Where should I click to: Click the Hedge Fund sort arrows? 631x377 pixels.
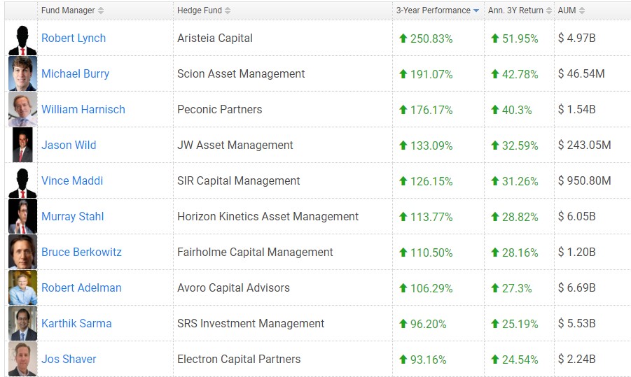click(228, 10)
